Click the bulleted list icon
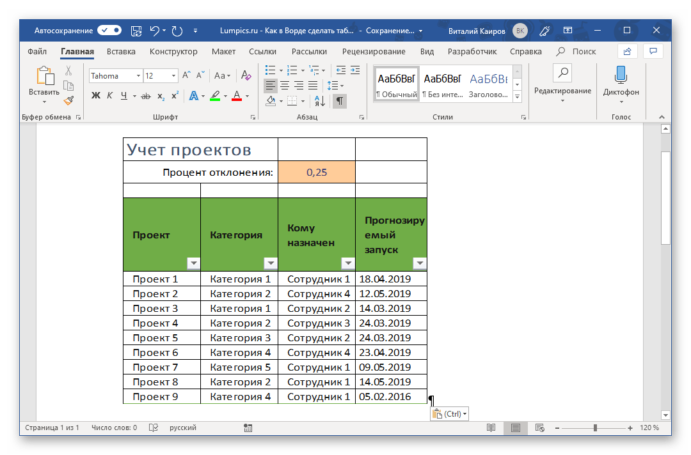691x455 pixels. pos(270,70)
